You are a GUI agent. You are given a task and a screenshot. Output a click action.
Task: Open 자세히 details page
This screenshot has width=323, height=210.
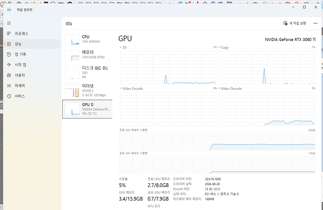click(x=20, y=86)
